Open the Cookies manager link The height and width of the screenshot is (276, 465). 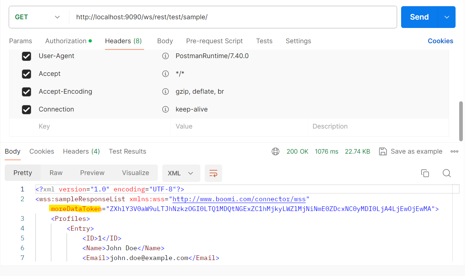click(x=440, y=41)
